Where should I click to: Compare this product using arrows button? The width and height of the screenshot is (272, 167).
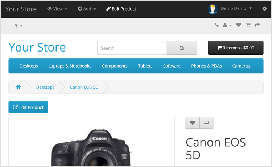click(x=206, y=123)
